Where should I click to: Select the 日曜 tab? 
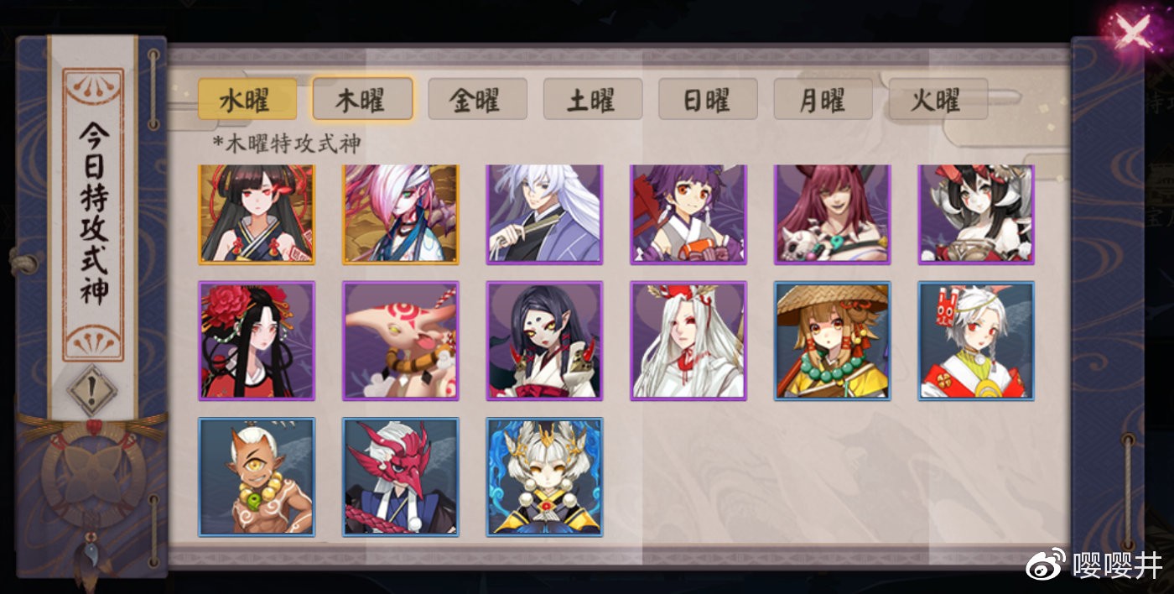(708, 99)
